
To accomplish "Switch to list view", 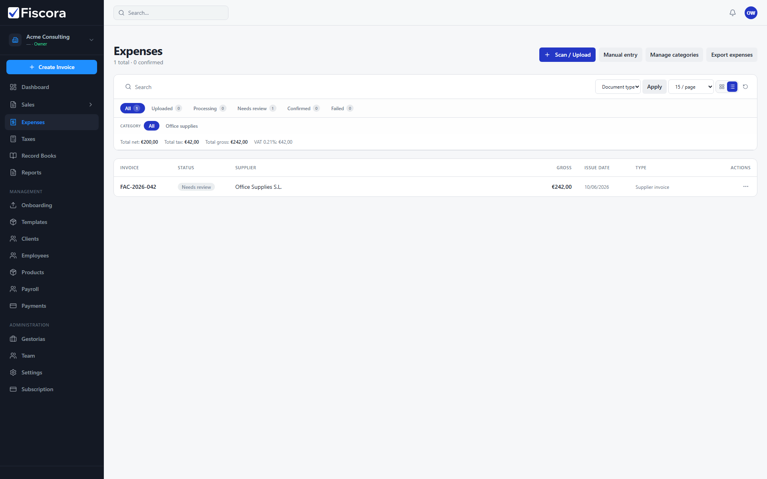I will (732, 87).
